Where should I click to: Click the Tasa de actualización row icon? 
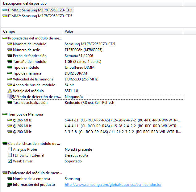pyautogui.click(x=10, y=103)
